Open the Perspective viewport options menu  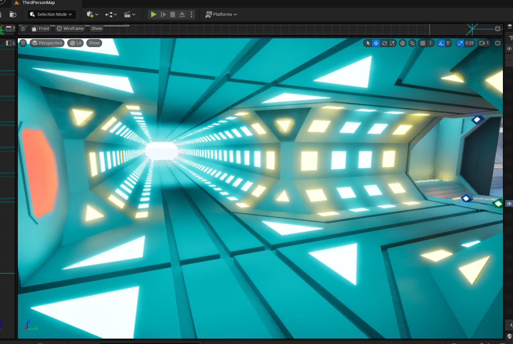(x=23, y=43)
